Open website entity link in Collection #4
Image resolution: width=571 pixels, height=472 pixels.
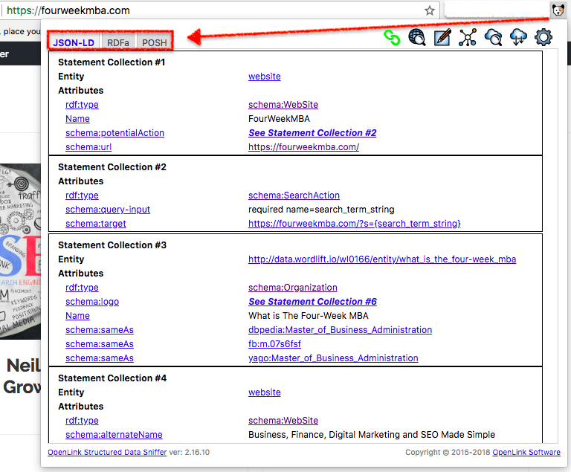point(265,392)
